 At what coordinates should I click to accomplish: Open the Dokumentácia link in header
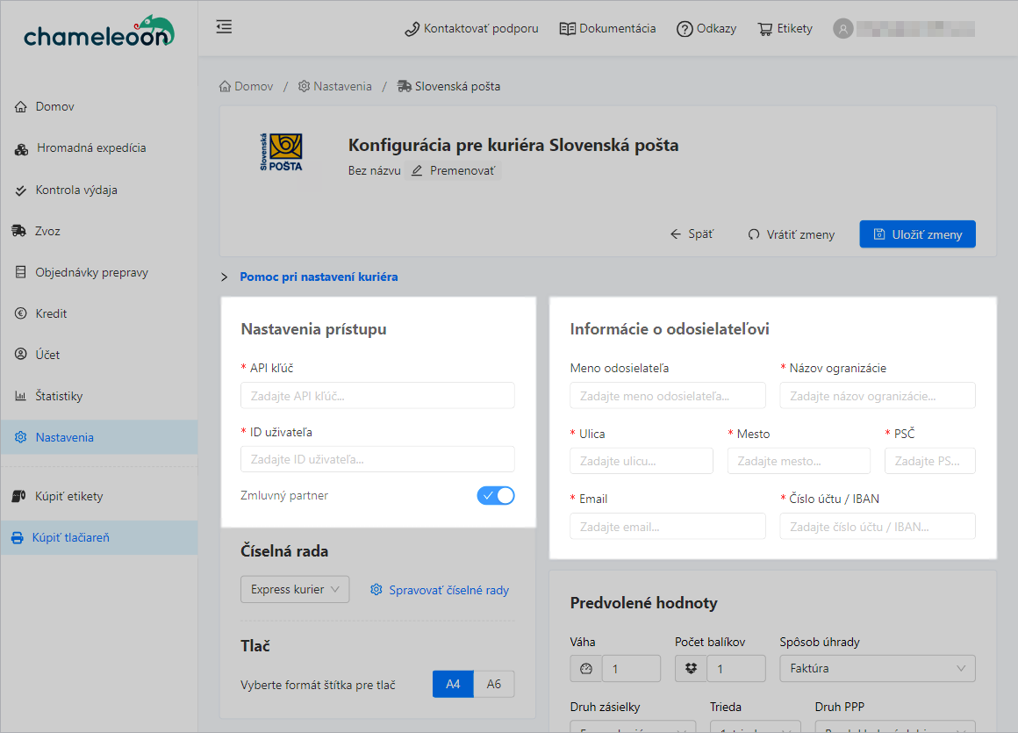tap(607, 29)
